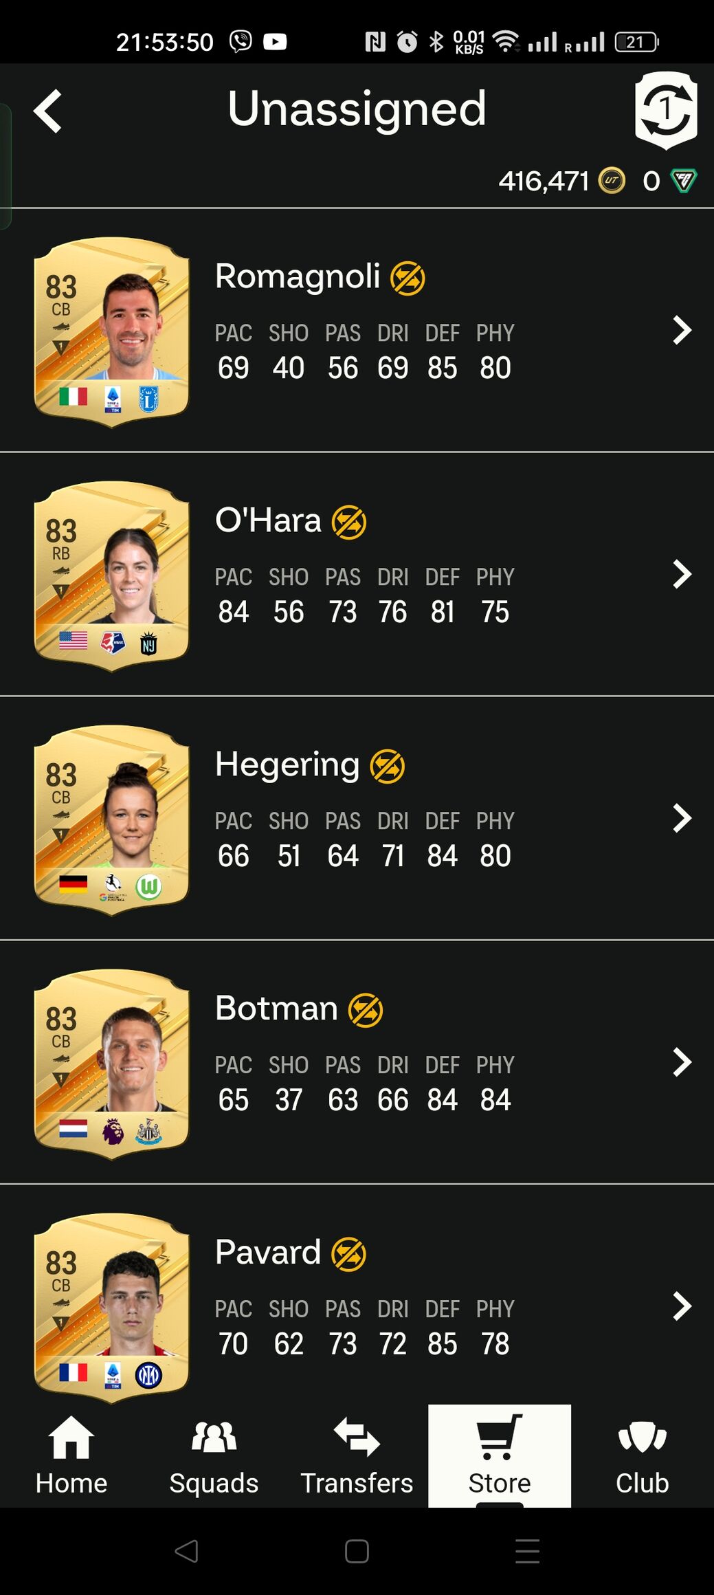The height and width of the screenshot is (1595, 714).
Task: Open the Club tab
Action: coord(642,1455)
